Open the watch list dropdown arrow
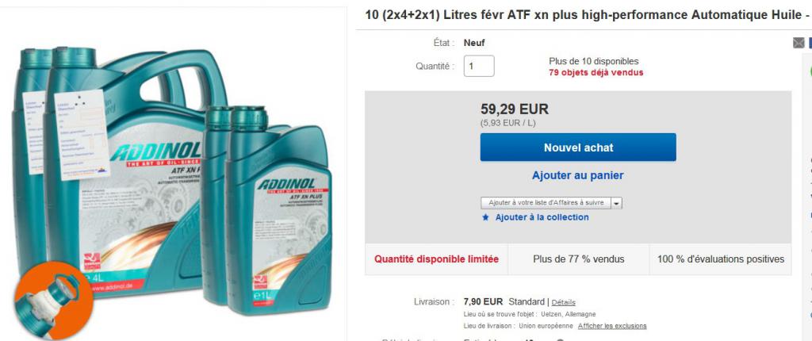Image resolution: width=812 pixels, height=341 pixels. pos(617,203)
